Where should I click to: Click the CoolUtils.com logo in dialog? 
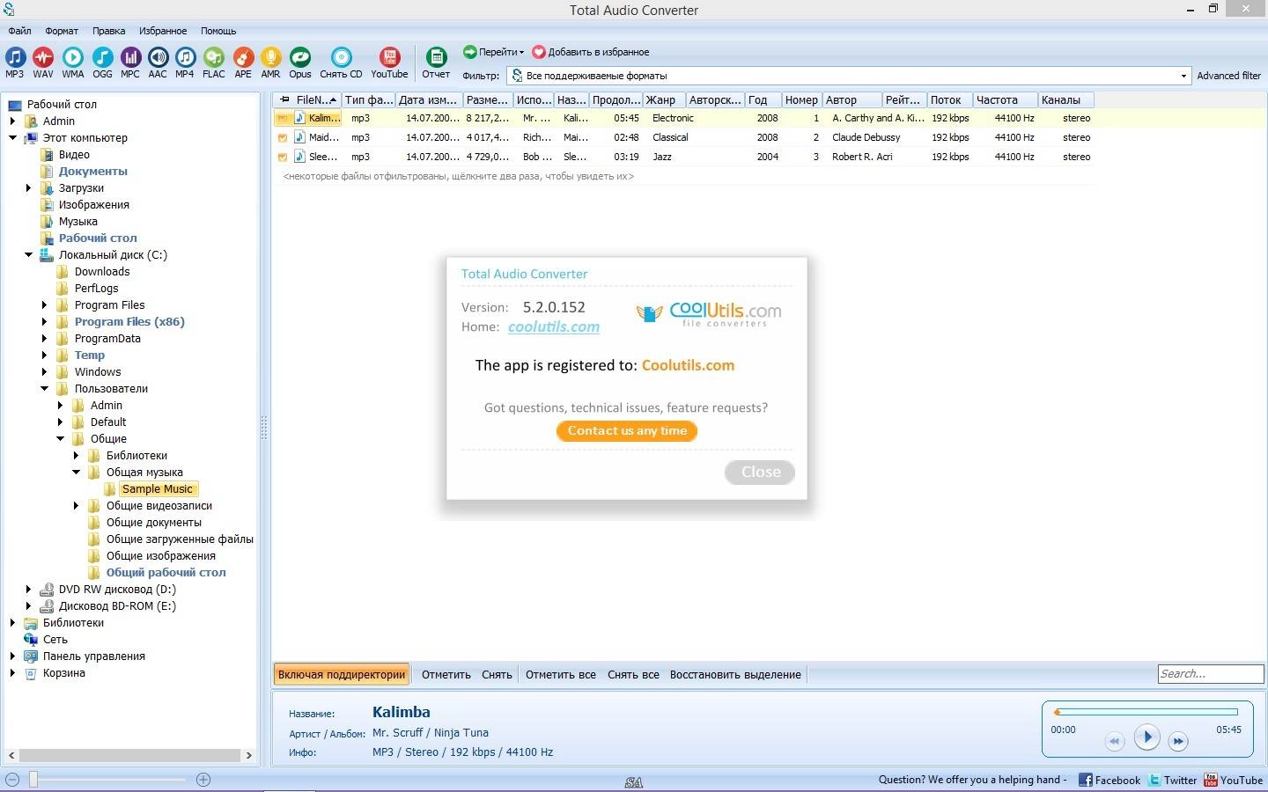click(x=708, y=313)
